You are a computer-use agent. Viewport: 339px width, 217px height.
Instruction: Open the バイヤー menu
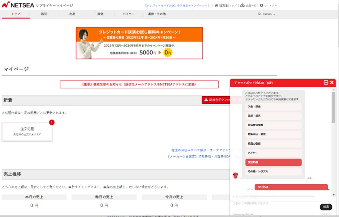[128, 14]
